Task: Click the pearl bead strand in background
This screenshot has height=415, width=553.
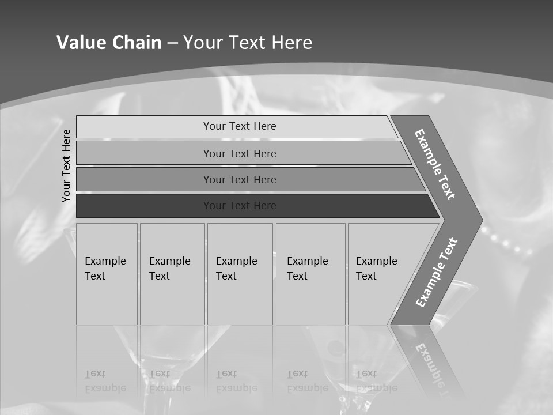Action: click(507, 241)
